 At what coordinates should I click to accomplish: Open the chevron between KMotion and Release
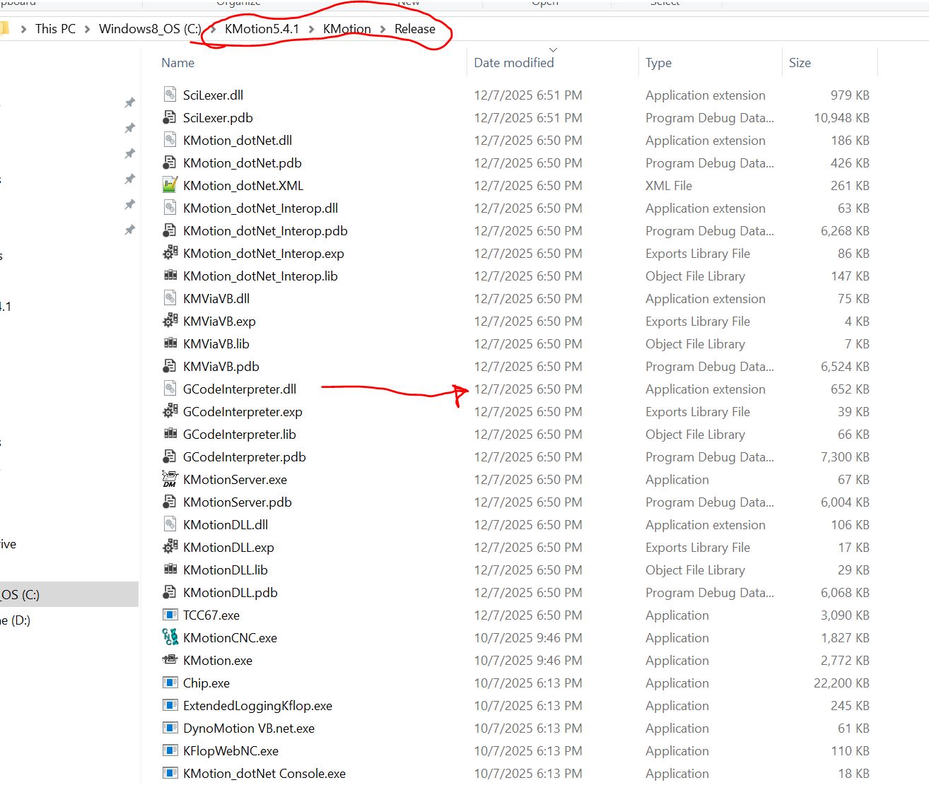point(382,29)
